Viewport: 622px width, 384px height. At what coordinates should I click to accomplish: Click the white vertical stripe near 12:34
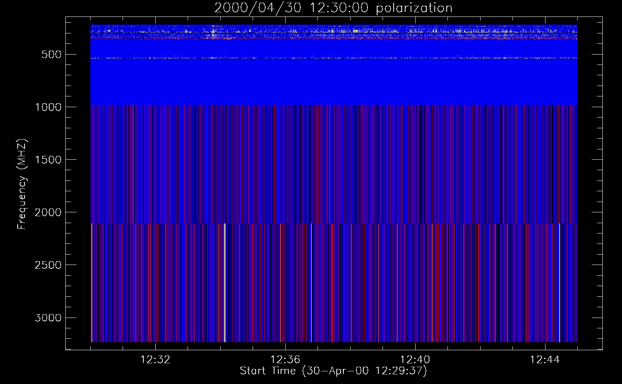tap(225, 282)
